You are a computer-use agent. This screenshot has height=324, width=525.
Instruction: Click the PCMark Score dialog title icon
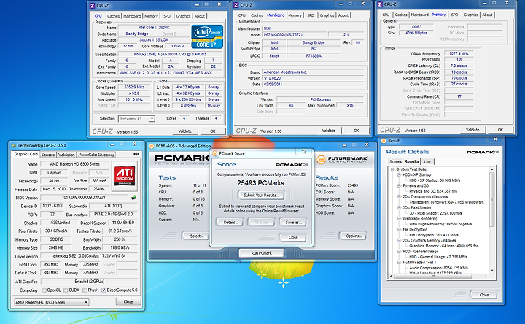point(214,153)
